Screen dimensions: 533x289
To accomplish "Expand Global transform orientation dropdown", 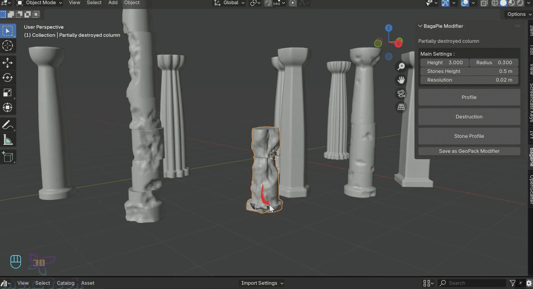I will (230, 3).
